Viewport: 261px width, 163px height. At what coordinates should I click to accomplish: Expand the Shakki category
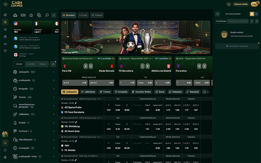point(35,123)
